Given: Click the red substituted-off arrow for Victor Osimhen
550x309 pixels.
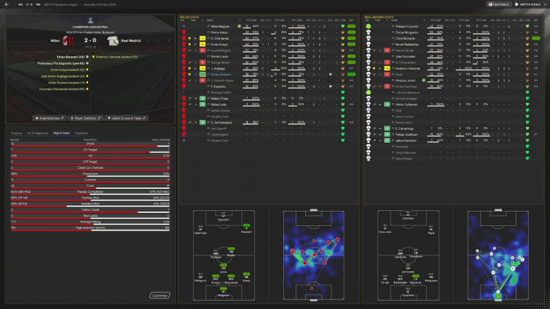Looking at the screenshot, I should (x=387, y=87).
